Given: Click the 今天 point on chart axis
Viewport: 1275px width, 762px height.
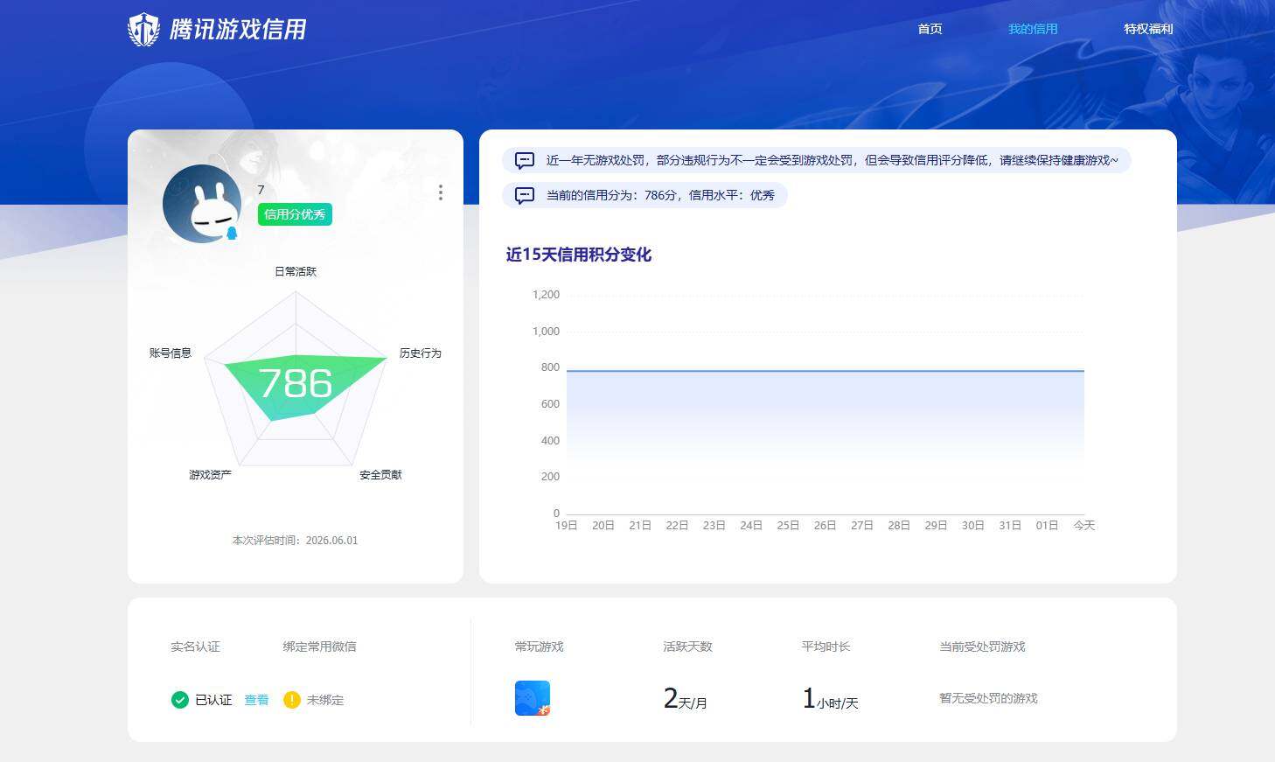Looking at the screenshot, I should pos(1084,525).
